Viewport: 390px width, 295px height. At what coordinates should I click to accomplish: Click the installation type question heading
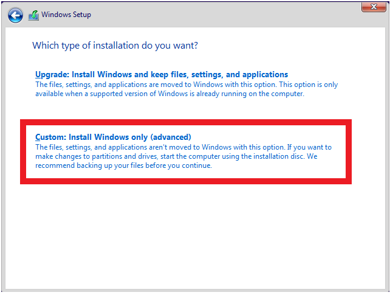point(115,46)
